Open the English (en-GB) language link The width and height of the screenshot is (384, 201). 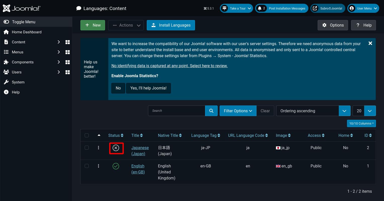(x=138, y=169)
